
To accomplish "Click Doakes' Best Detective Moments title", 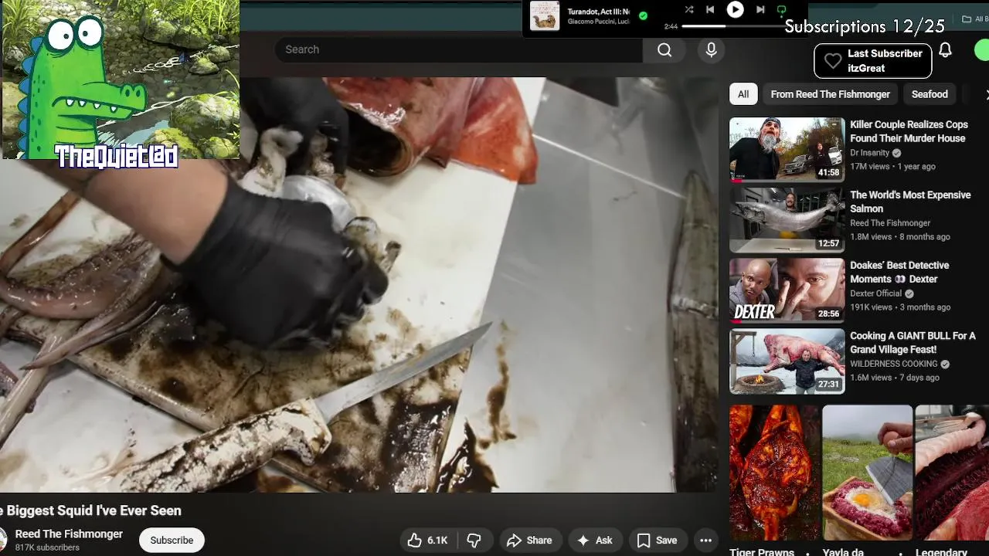I will (899, 272).
